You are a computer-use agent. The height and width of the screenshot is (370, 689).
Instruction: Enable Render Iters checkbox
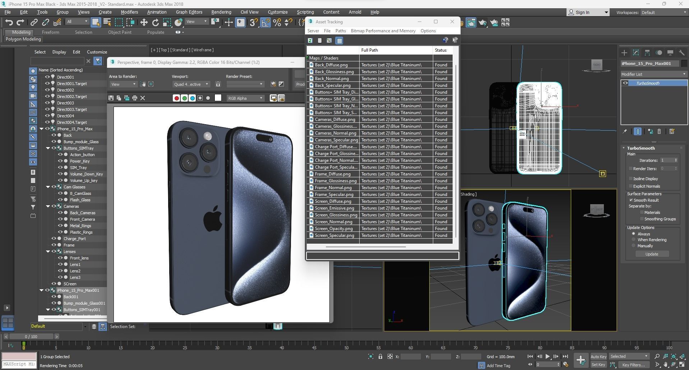coord(631,168)
